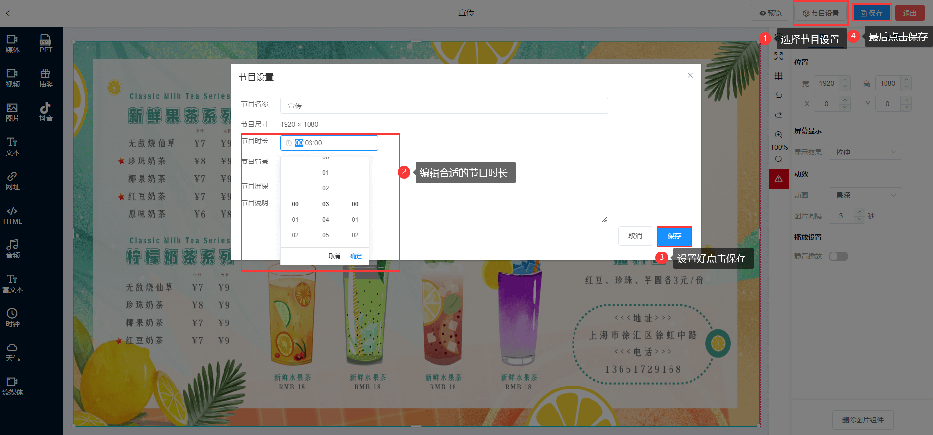Add a 媒体 media component

[x=12, y=44]
